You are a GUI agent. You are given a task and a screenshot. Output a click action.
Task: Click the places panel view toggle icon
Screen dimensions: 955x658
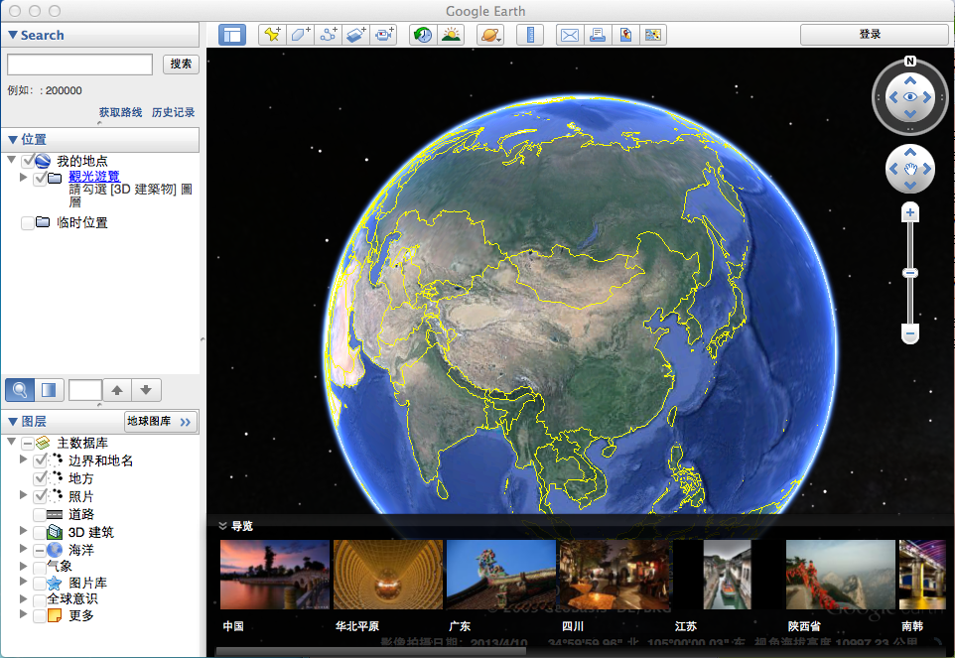point(49,390)
